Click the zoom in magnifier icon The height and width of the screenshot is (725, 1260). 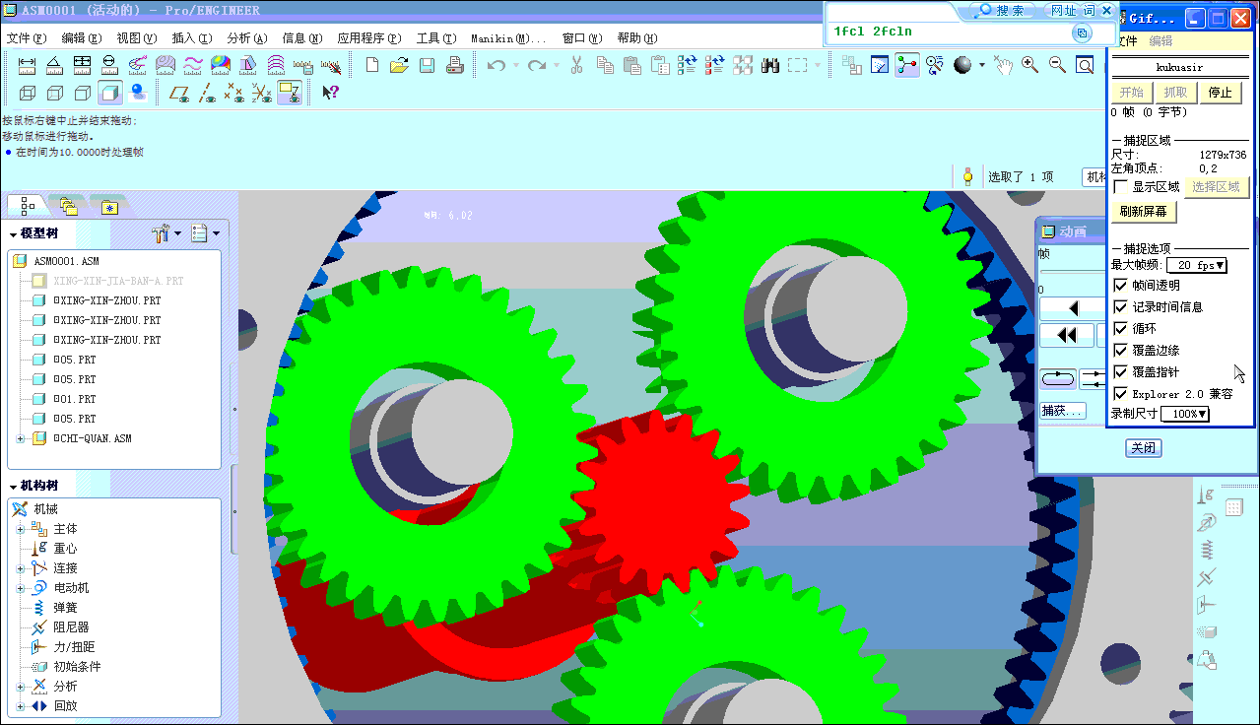1029,65
